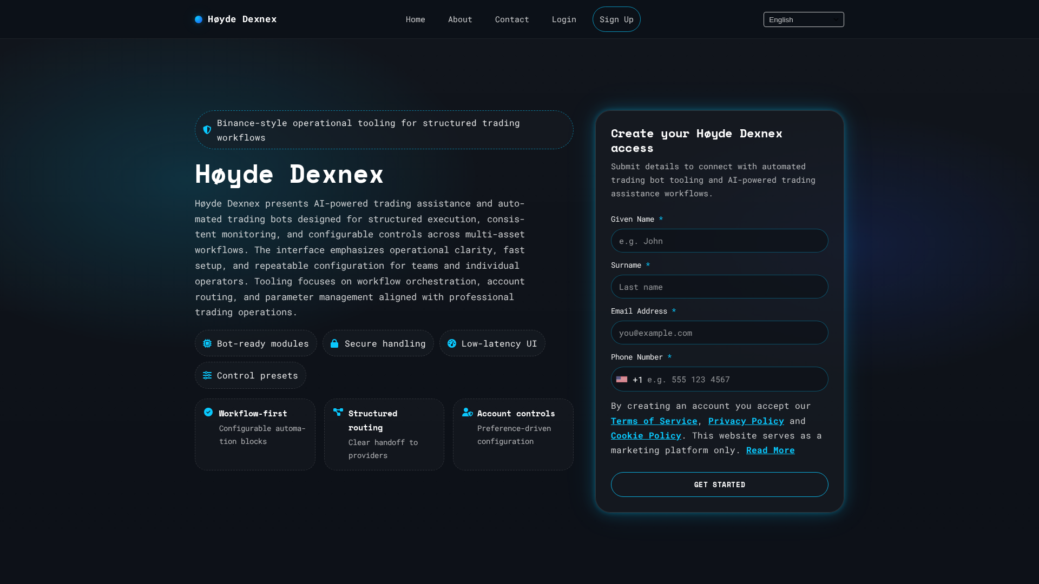Click the lock icon on Secure handling
This screenshot has height=584, width=1039.
coord(334,343)
